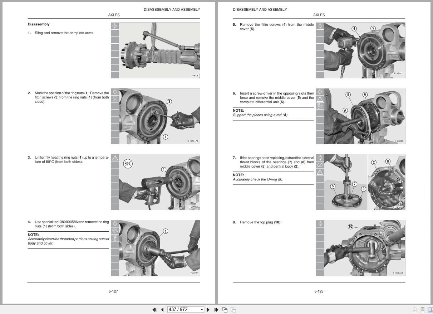Click the grayed paste-page clipboard icon

233,309
